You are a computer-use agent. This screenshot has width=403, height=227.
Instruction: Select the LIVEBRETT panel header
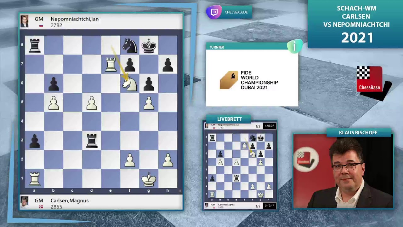tap(229, 119)
